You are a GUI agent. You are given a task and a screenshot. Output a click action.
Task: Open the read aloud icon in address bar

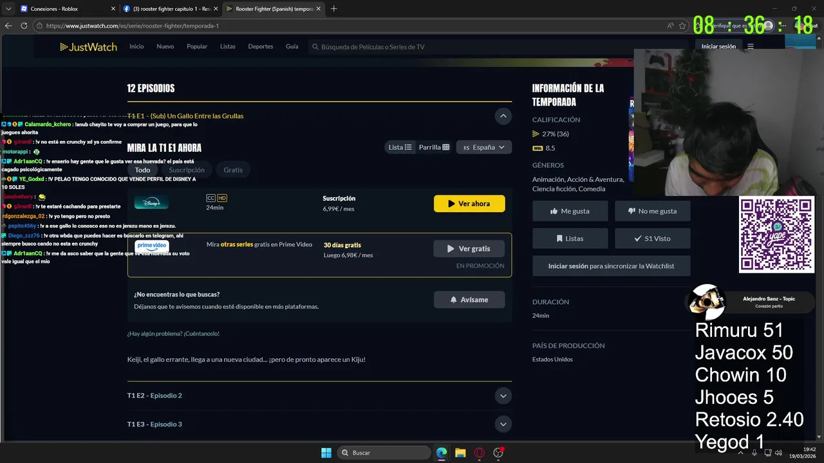670,26
